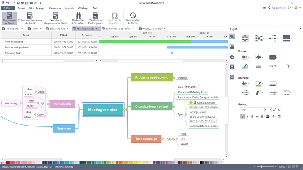Switch to Training Plan document tab
Screen dimensions: 303x170
[13, 29]
